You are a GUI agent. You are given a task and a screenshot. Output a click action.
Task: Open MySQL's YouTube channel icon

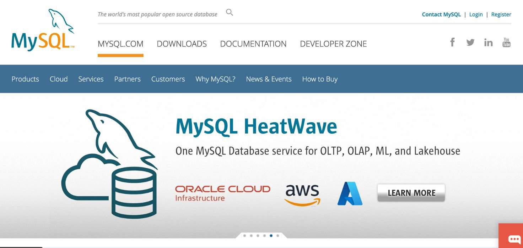[x=506, y=42]
